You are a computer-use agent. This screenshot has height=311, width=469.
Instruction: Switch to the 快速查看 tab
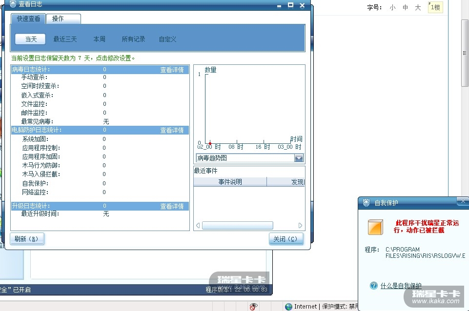[28, 19]
